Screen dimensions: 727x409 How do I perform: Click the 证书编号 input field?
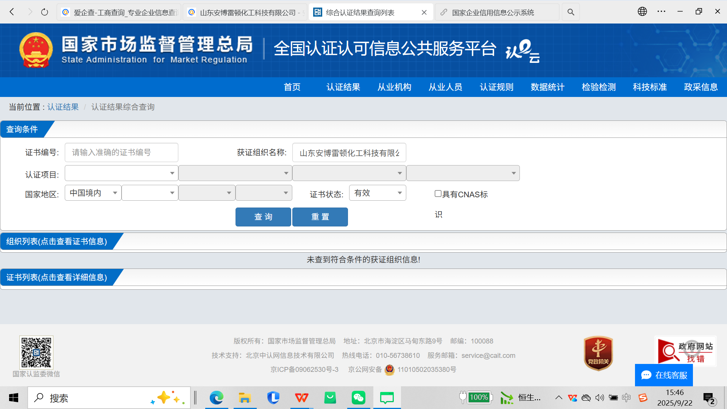click(x=121, y=153)
